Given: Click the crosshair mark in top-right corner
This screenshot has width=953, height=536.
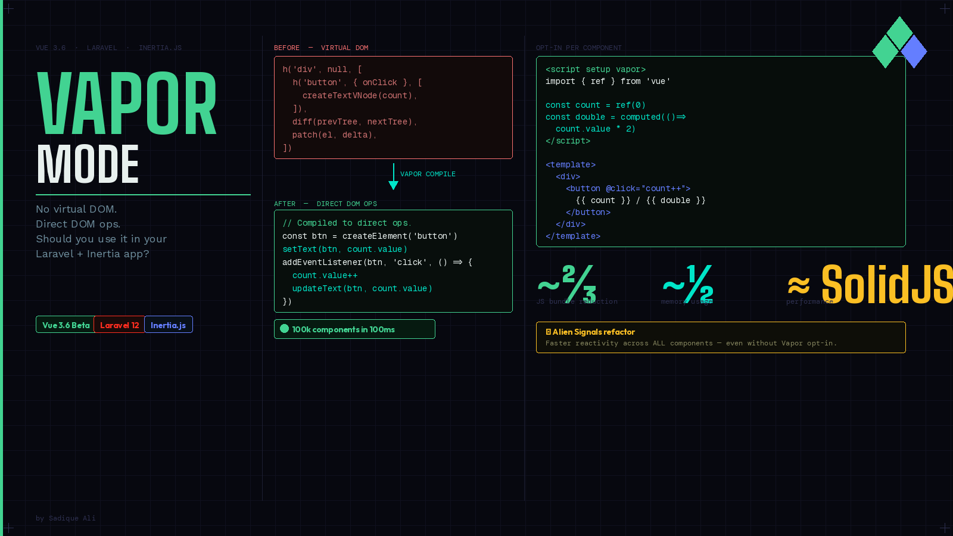Looking at the screenshot, I should point(945,8).
